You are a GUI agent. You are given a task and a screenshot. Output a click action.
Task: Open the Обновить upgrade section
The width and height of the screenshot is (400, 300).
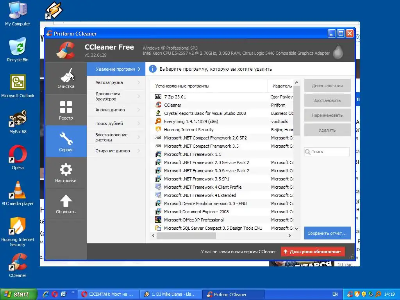click(x=66, y=204)
